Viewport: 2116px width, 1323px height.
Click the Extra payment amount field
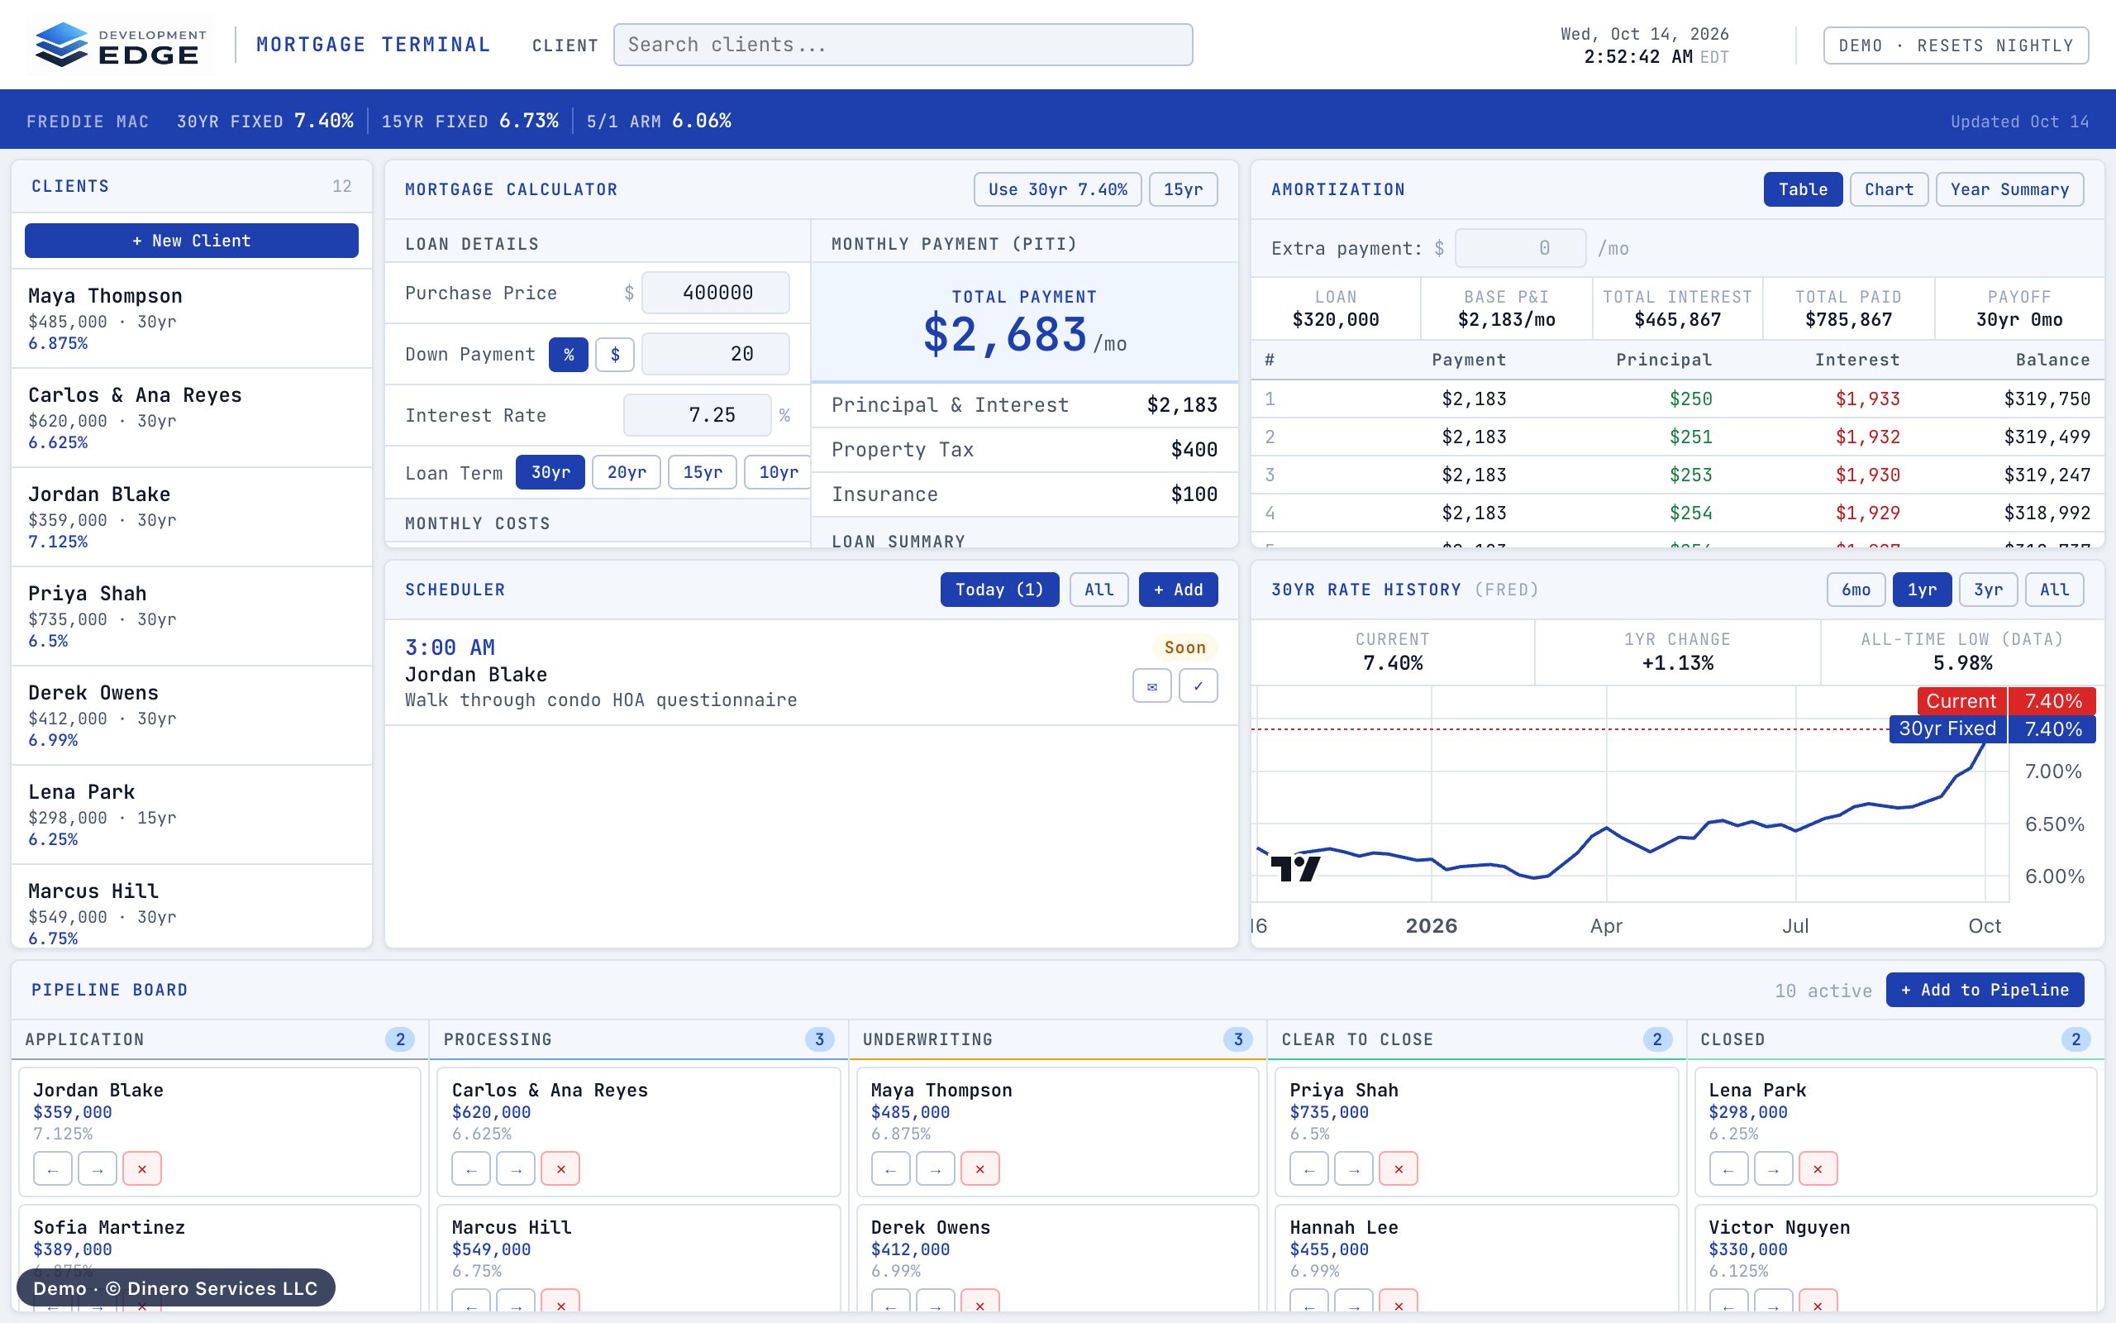pos(1520,249)
